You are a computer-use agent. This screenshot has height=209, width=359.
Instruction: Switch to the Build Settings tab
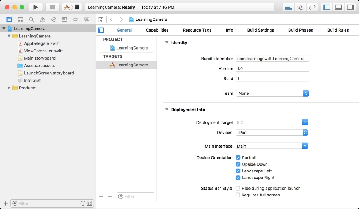click(x=260, y=30)
